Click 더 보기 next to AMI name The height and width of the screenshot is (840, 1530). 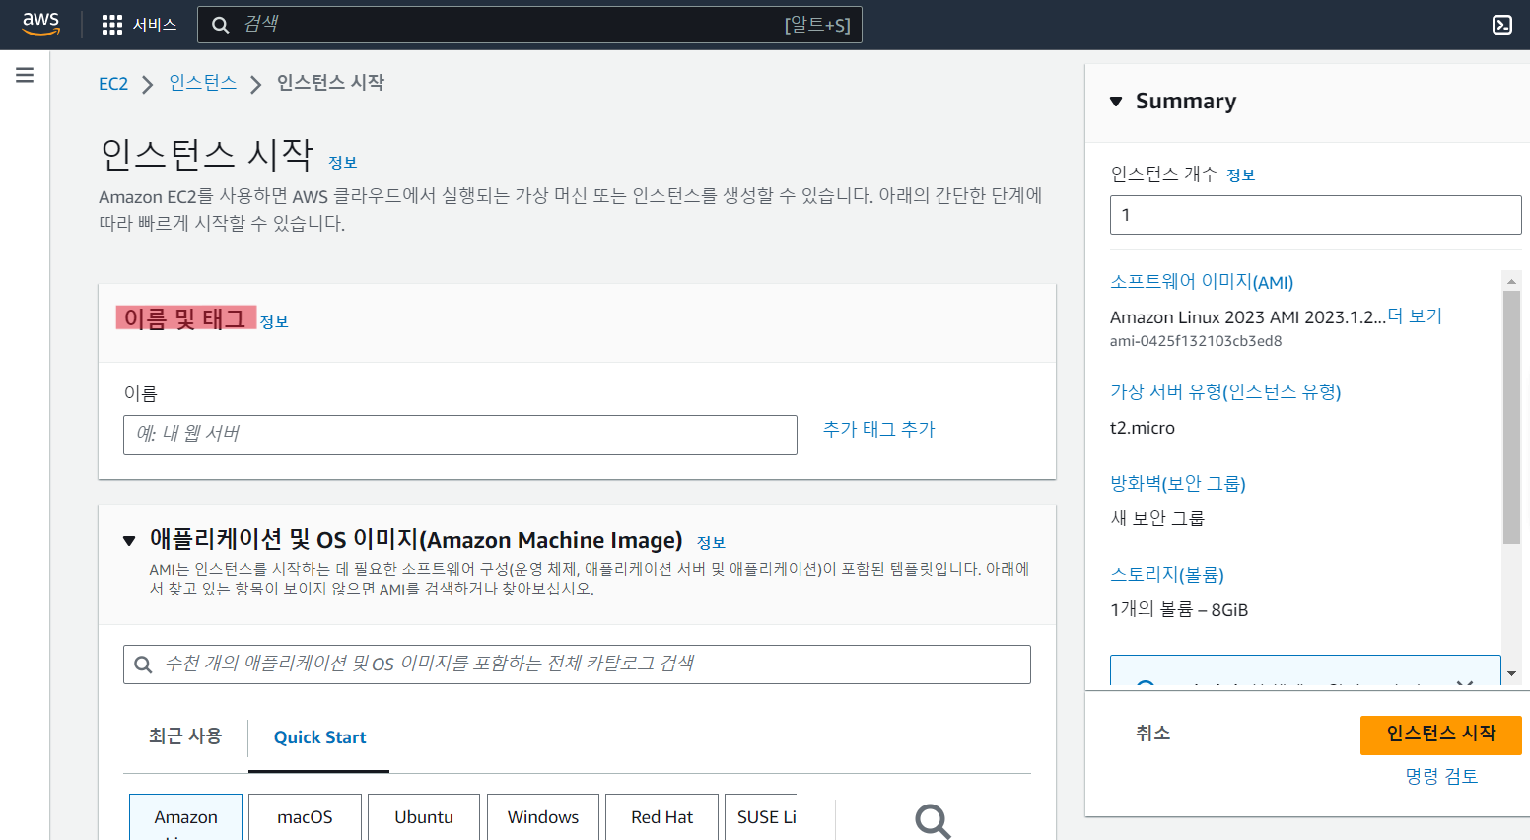coord(1415,316)
